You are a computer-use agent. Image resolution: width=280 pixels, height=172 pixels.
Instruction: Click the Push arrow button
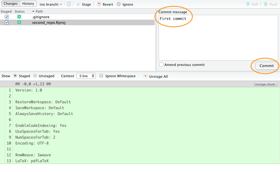click(270, 4)
